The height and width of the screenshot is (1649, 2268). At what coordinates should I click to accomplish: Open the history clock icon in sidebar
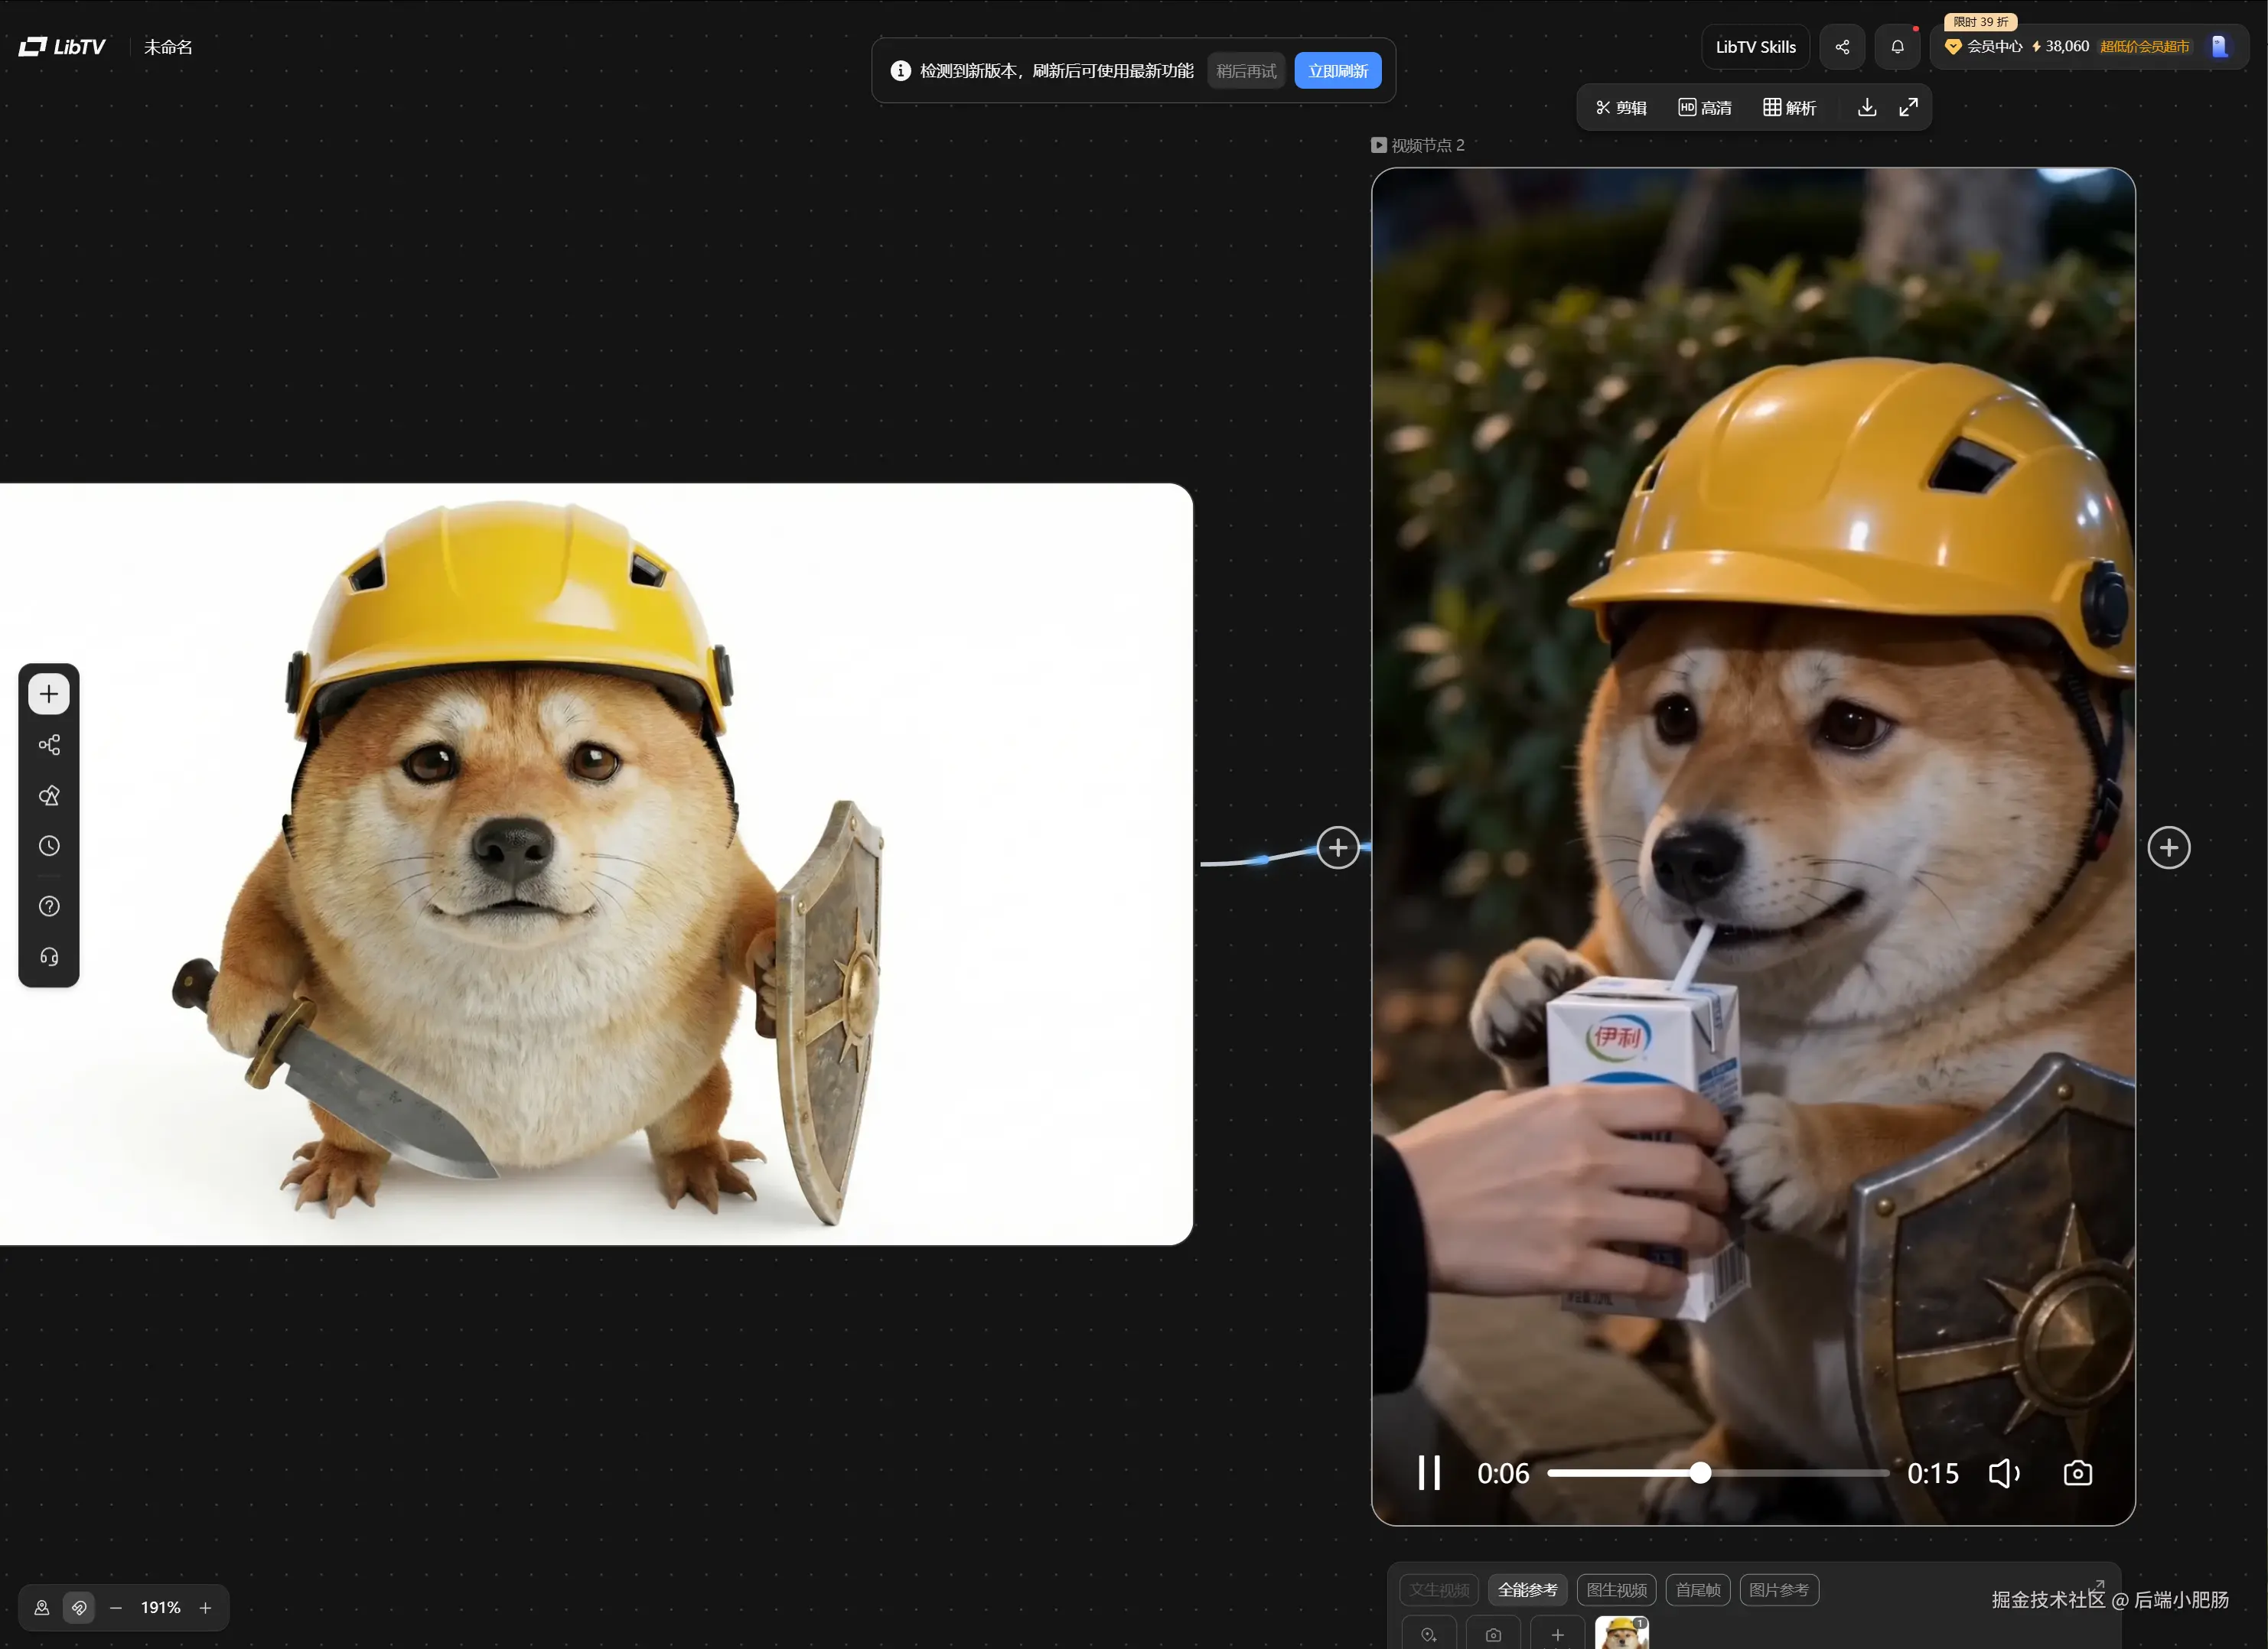(48, 845)
